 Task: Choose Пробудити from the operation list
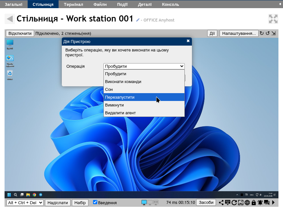144,74
